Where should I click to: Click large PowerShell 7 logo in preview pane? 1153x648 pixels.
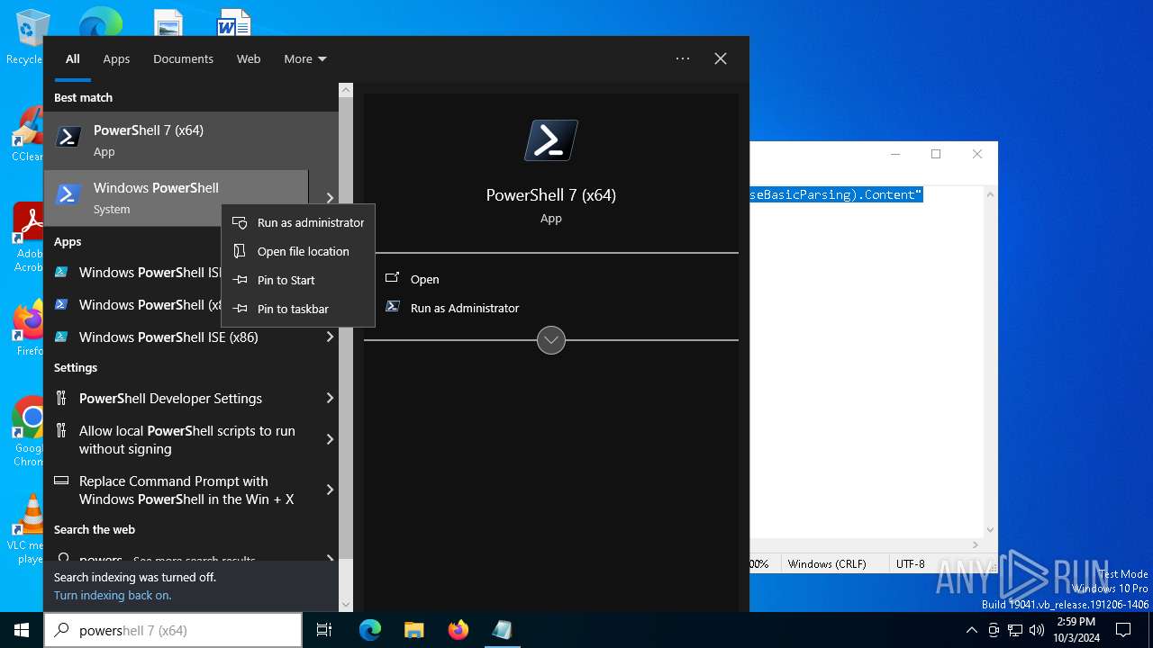[x=551, y=140]
